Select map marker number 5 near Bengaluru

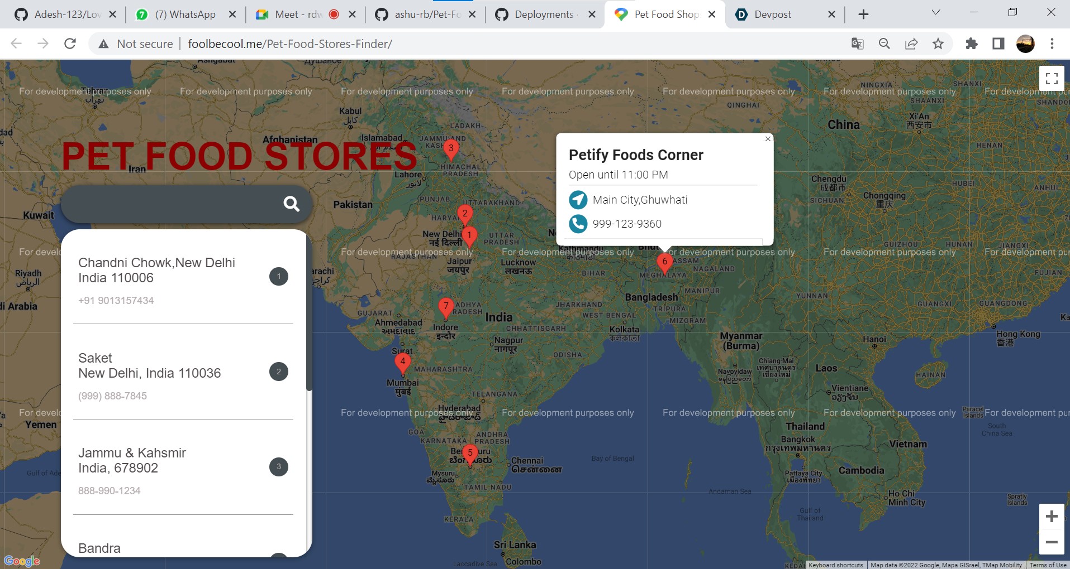click(x=470, y=454)
